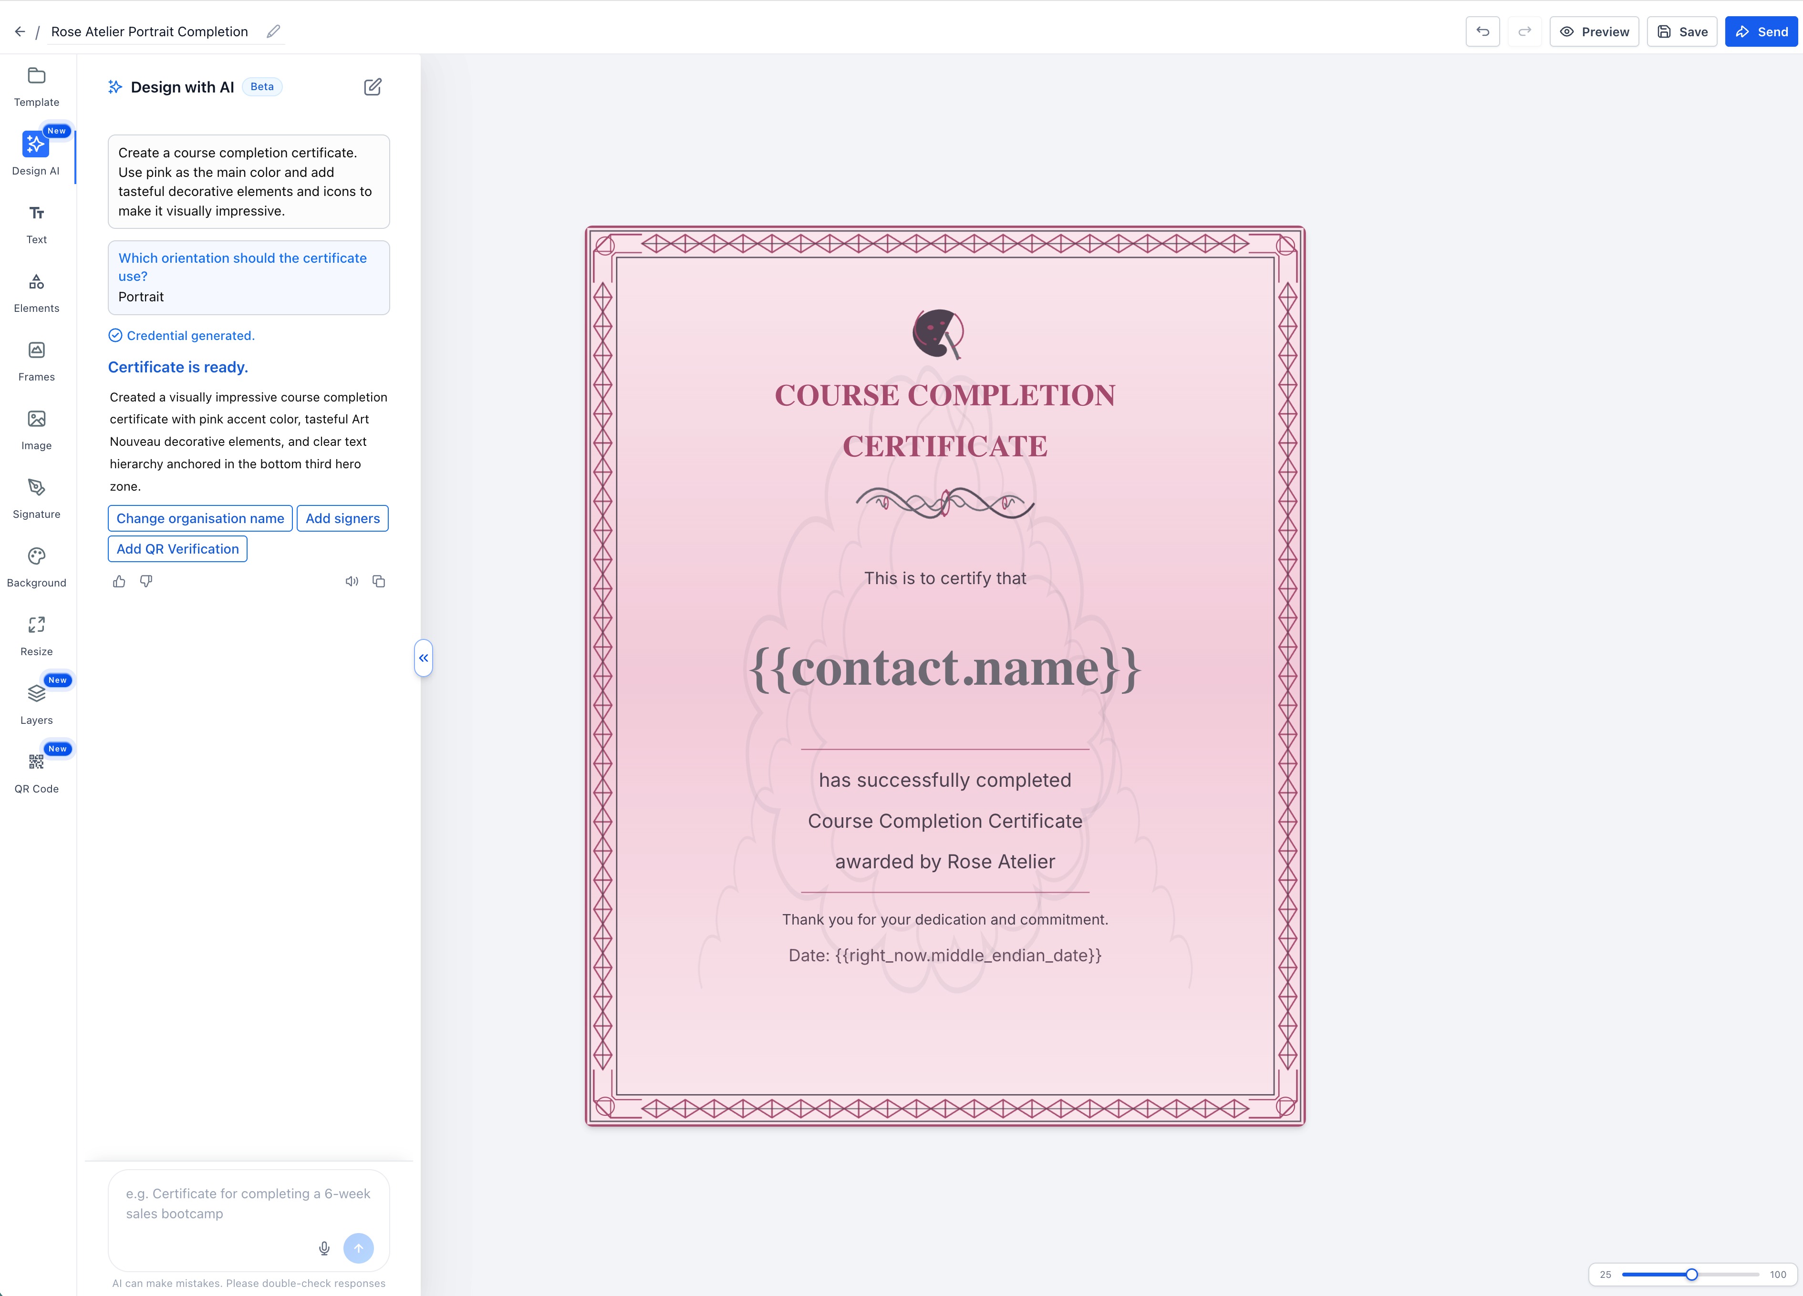The height and width of the screenshot is (1296, 1803).
Task: Click the 'Certificate is ready.' heading
Action: coord(178,367)
